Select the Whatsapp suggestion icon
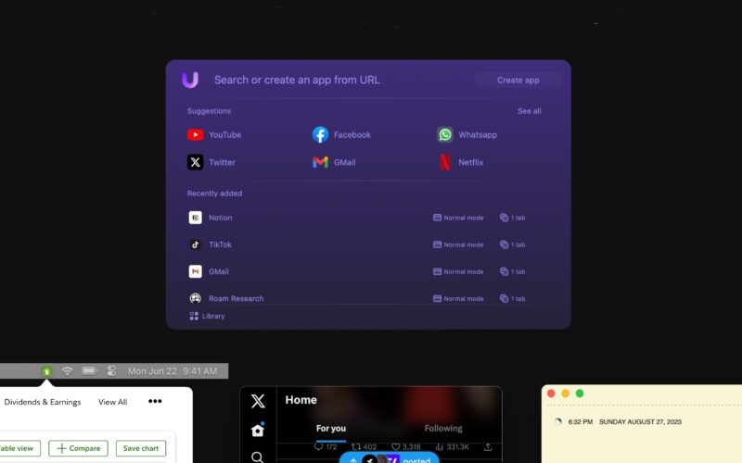The height and width of the screenshot is (463, 742). 445,134
